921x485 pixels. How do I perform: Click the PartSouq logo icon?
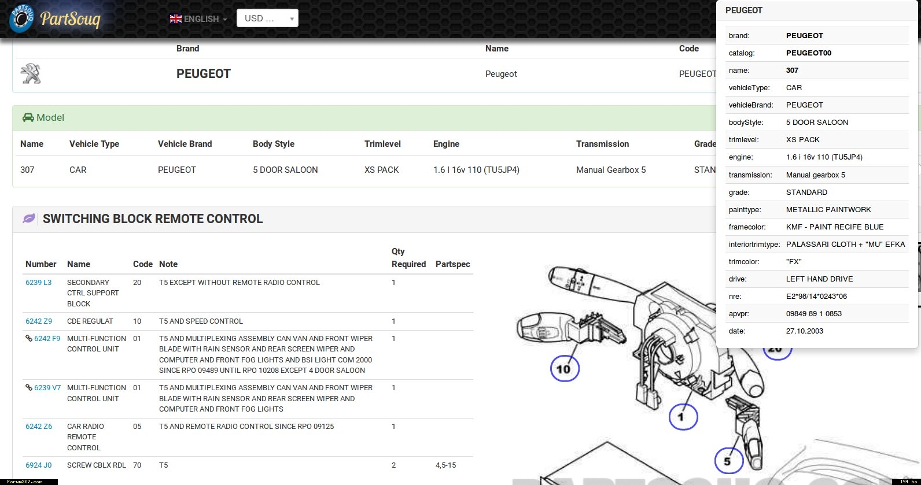21,18
